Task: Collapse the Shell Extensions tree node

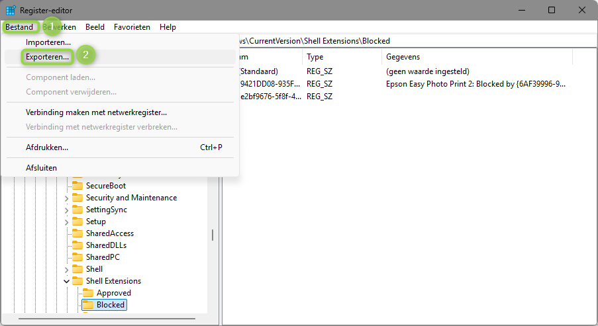Action: tap(66, 281)
